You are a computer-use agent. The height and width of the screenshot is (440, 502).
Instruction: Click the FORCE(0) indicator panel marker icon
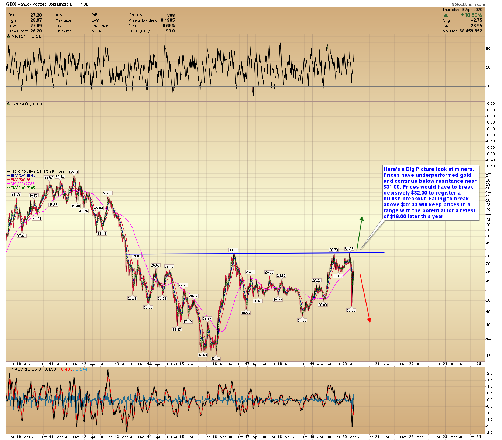coord(9,104)
